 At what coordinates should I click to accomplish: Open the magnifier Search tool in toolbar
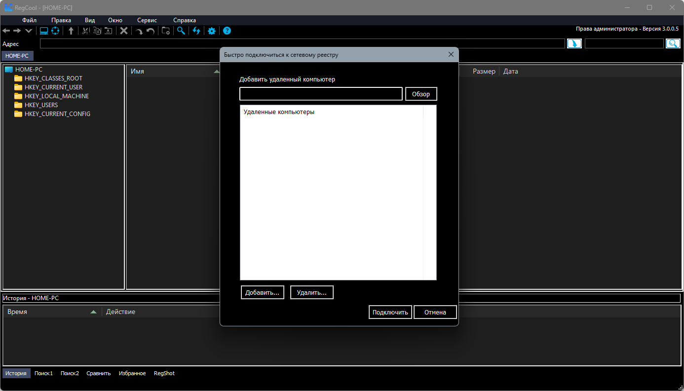[x=181, y=31]
